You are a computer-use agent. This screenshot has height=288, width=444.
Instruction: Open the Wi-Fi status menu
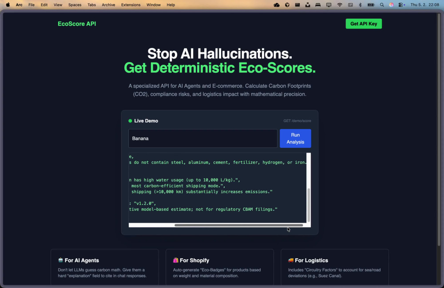(x=340, y=5)
